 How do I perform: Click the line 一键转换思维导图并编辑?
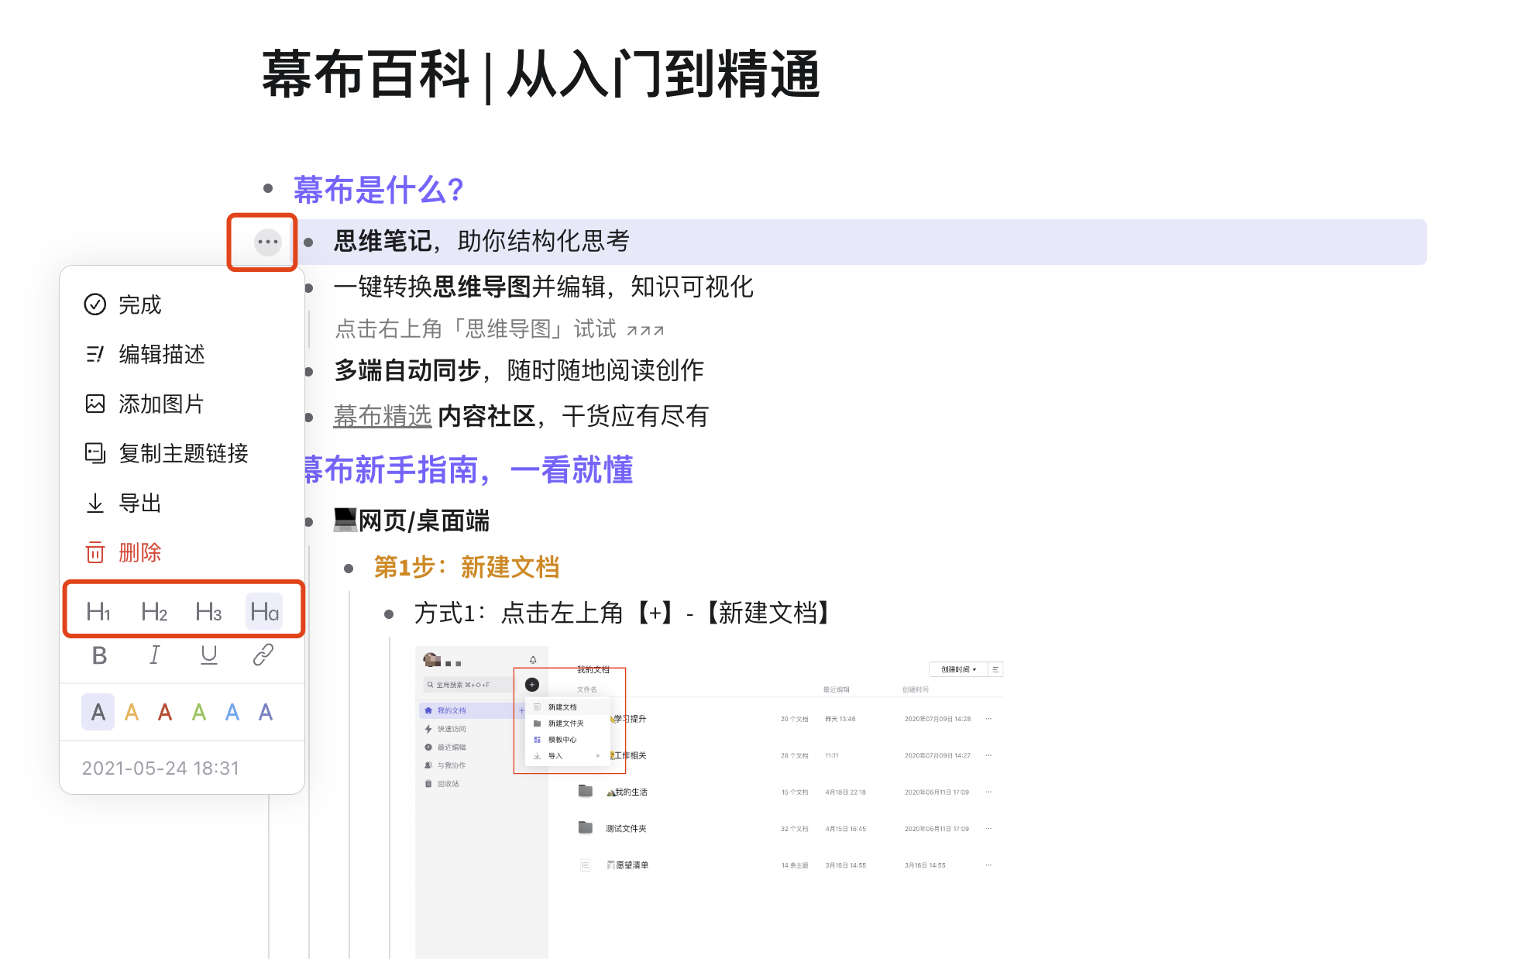coord(543,287)
